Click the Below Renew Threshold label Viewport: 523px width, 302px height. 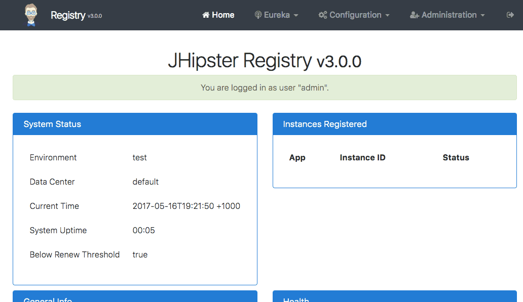point(74,255)
